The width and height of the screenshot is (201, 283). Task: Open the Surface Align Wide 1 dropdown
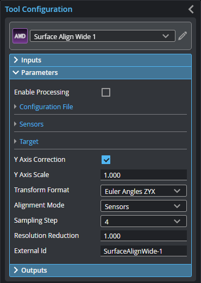103,36
